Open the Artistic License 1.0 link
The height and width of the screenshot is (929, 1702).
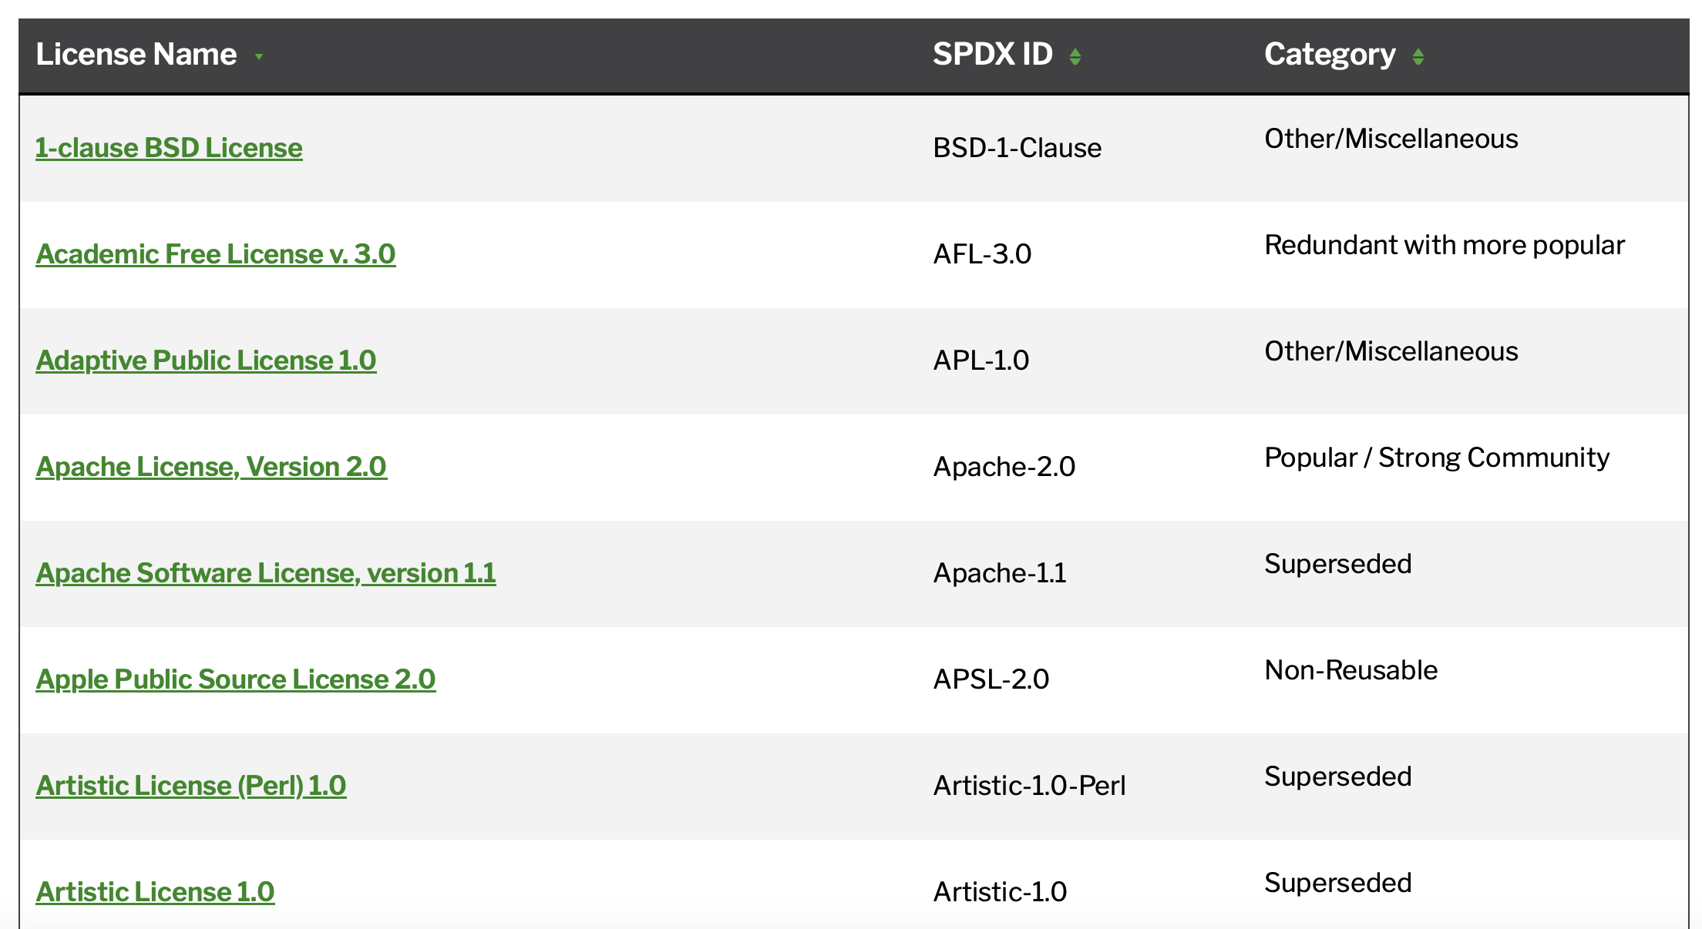pyautogui.click(x=155, y=892)
